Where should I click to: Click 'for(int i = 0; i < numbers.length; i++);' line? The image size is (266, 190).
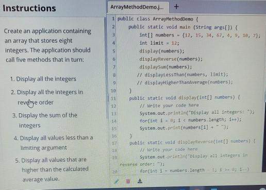(x=191, y=120)
